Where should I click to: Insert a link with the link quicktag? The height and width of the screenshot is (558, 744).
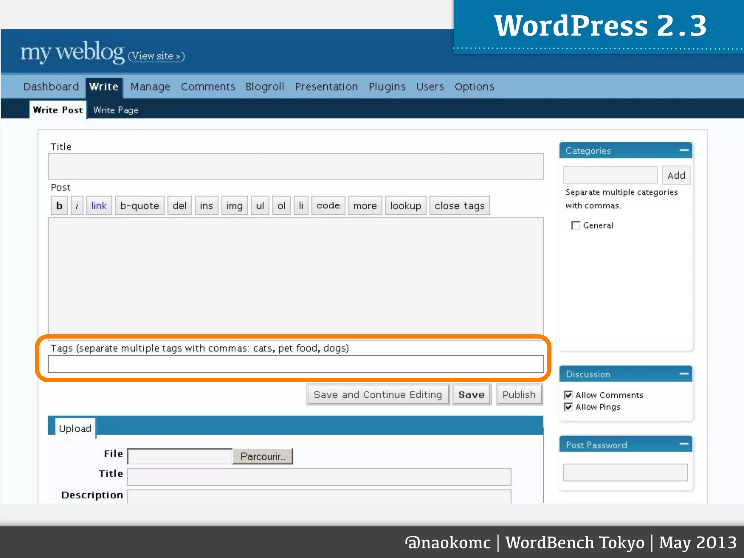click(x=99, y=206)
